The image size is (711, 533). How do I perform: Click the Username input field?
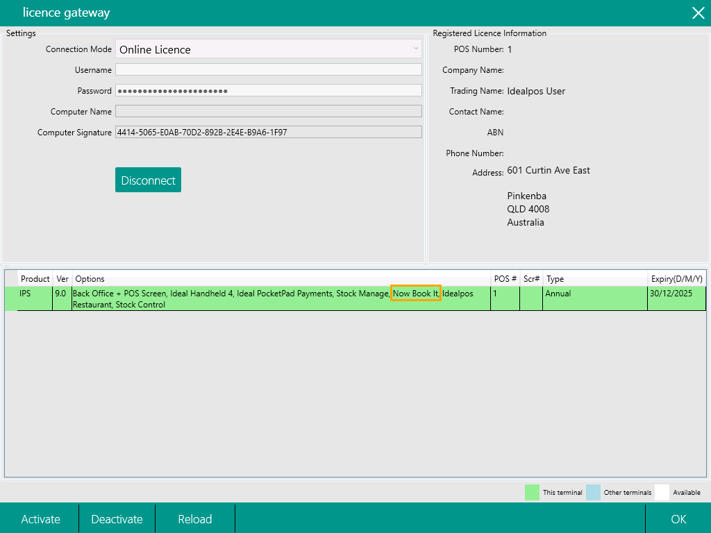coord(268,69)
